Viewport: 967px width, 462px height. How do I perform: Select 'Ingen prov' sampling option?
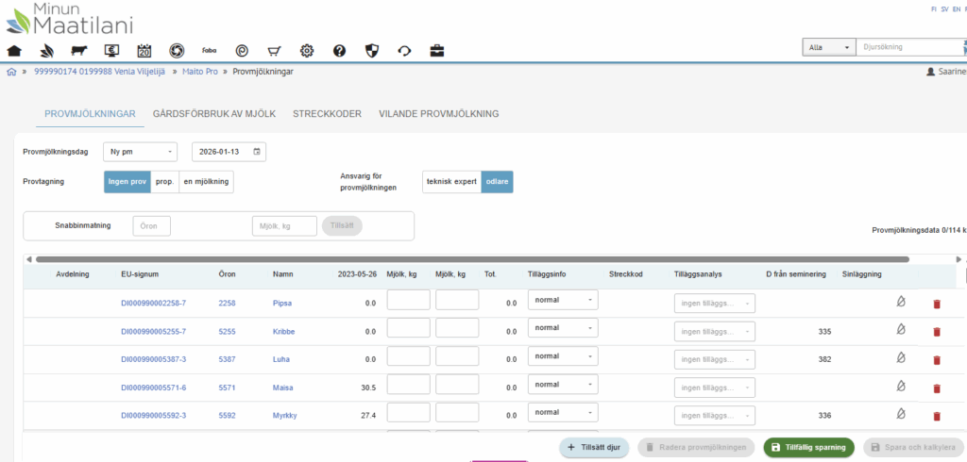coord(127,181)
